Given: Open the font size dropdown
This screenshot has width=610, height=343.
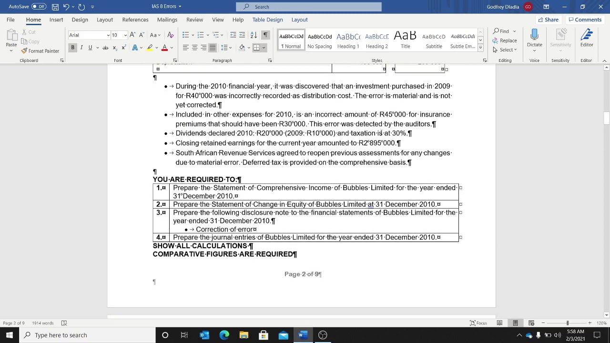Looking at the screenshot, I should 125,35.
